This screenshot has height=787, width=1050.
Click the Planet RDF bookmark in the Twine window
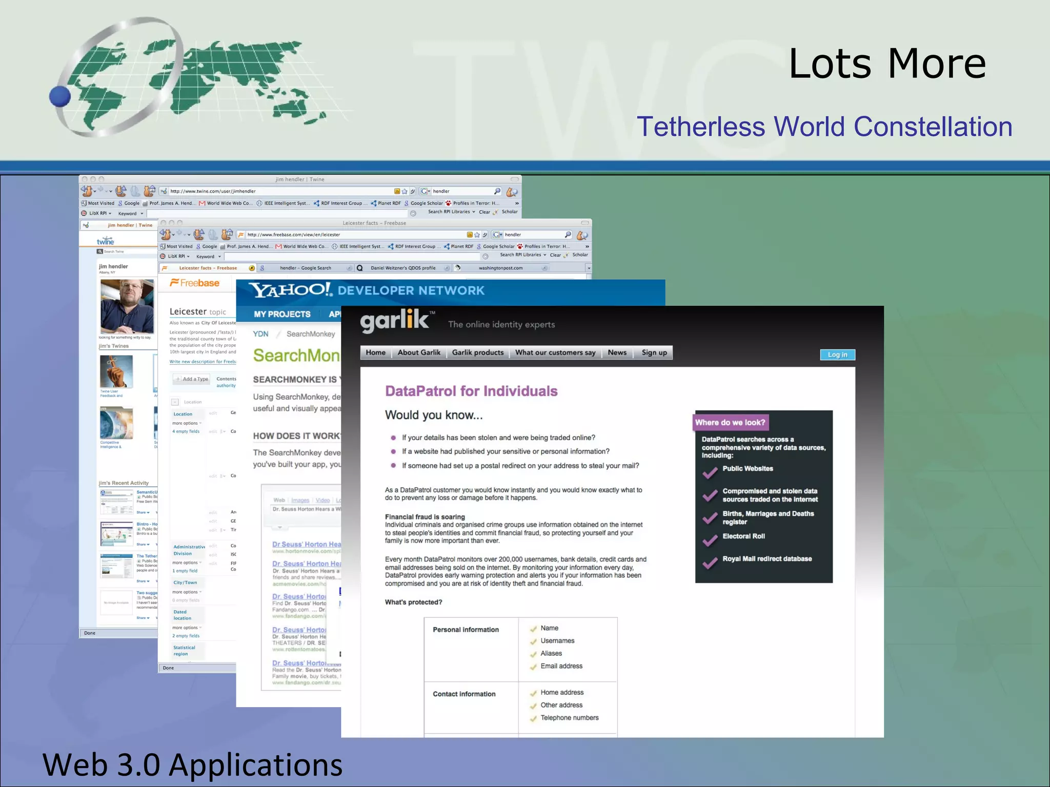[x=386, y=203]
